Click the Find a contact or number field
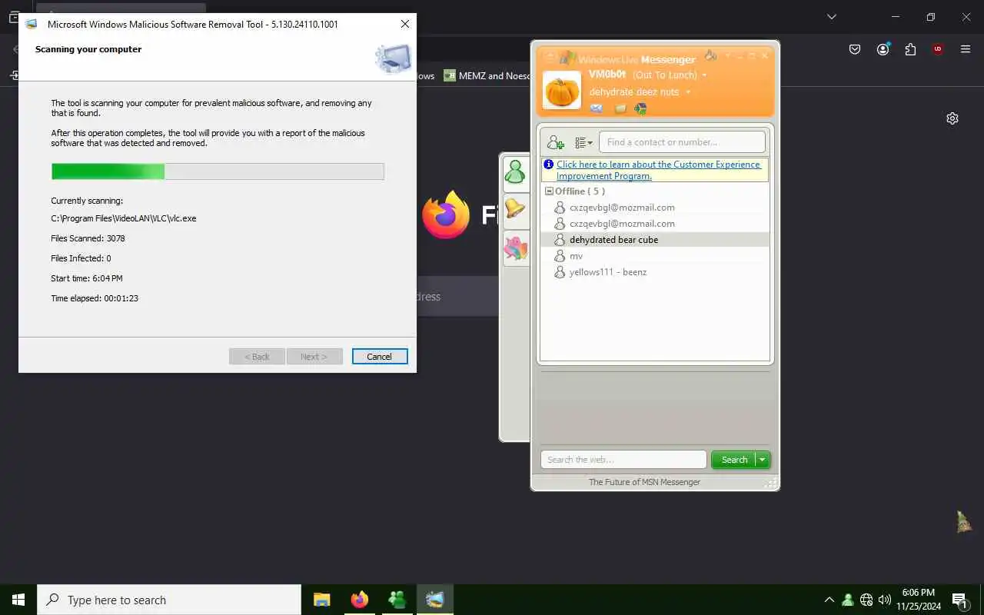 pos(682,142)
